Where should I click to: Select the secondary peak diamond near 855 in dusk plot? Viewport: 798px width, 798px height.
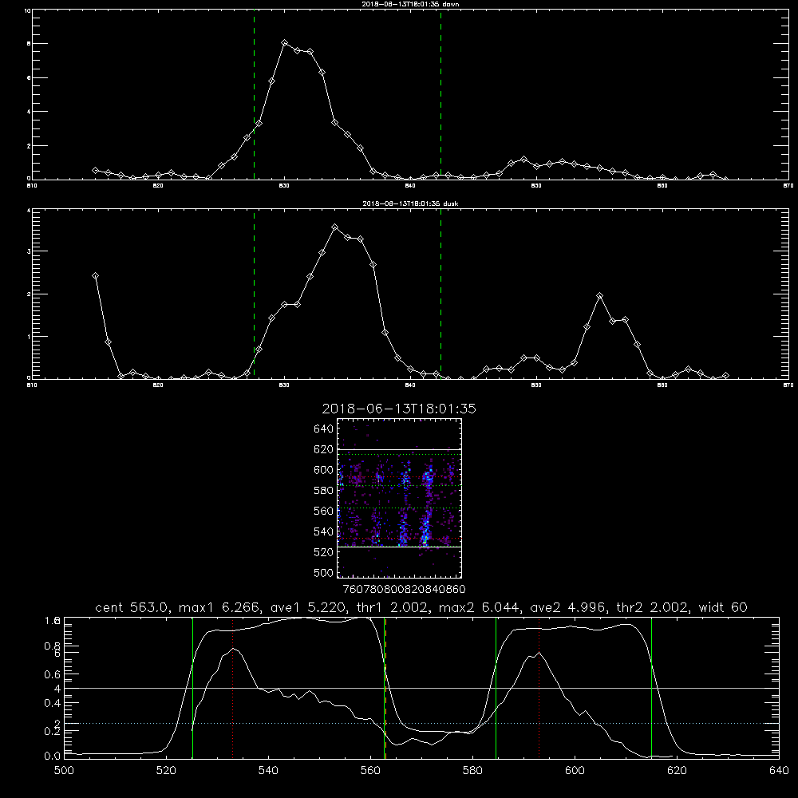tap(599, 296)
